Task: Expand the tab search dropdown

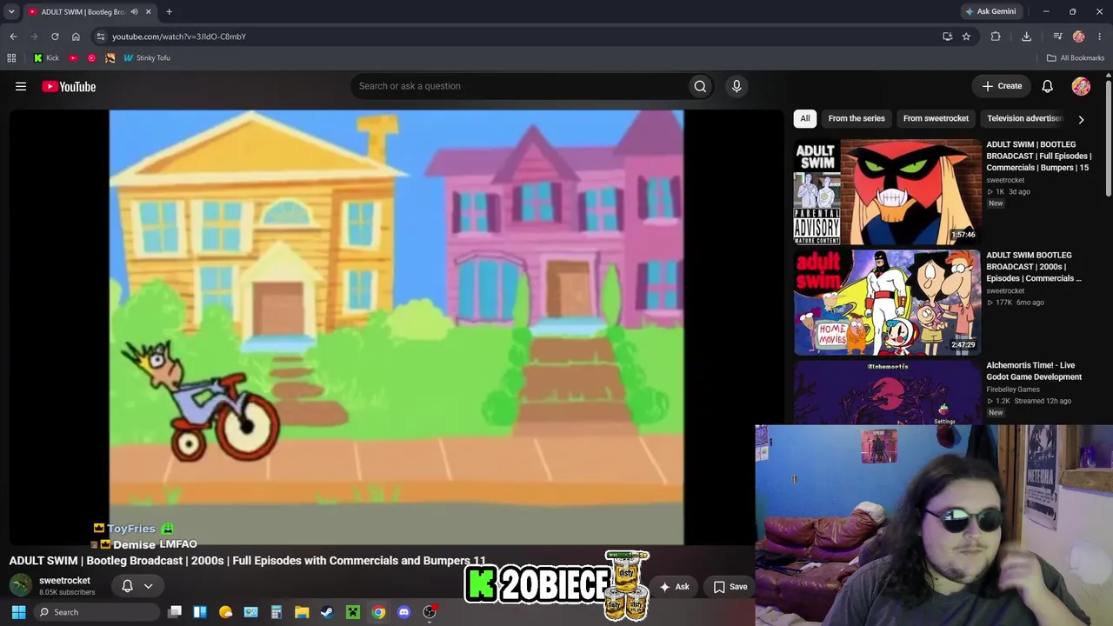Action: click(11, 12)
